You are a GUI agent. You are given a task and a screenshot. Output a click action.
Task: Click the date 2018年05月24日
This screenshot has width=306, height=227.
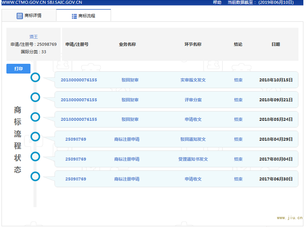276,119
